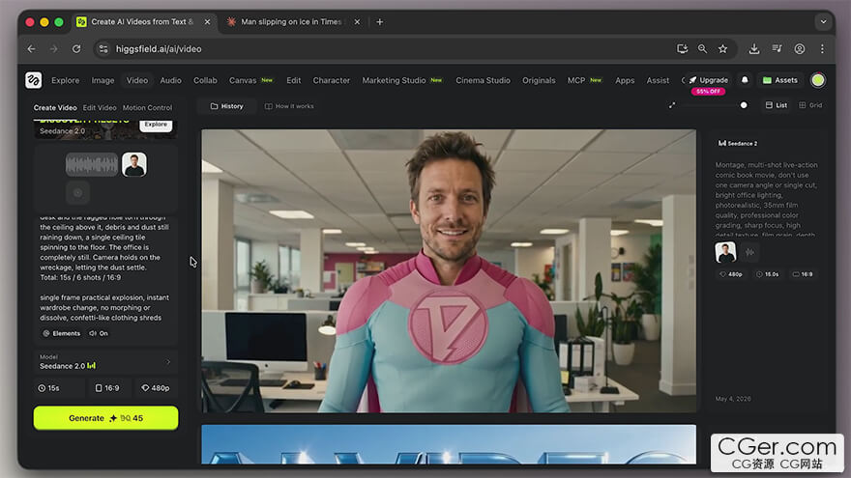Play the superhero office video preview
This screenshot has height=478, width=851.
449,270
